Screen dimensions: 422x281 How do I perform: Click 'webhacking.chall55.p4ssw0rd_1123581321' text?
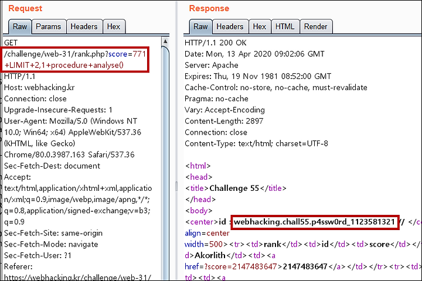tap(314, 222)
